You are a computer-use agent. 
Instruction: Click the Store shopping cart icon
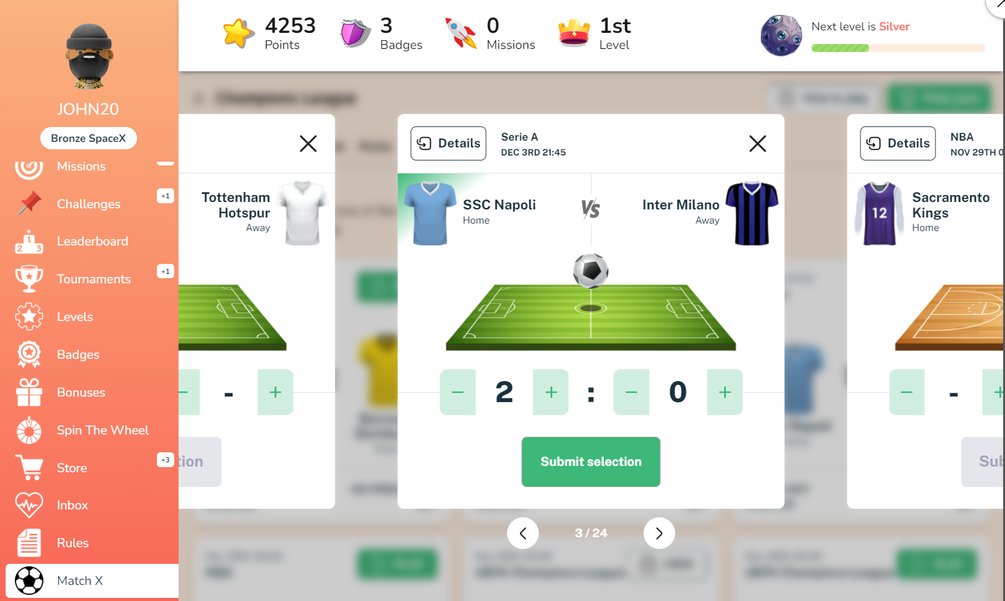pyautogui.click(x=29, y=468)
